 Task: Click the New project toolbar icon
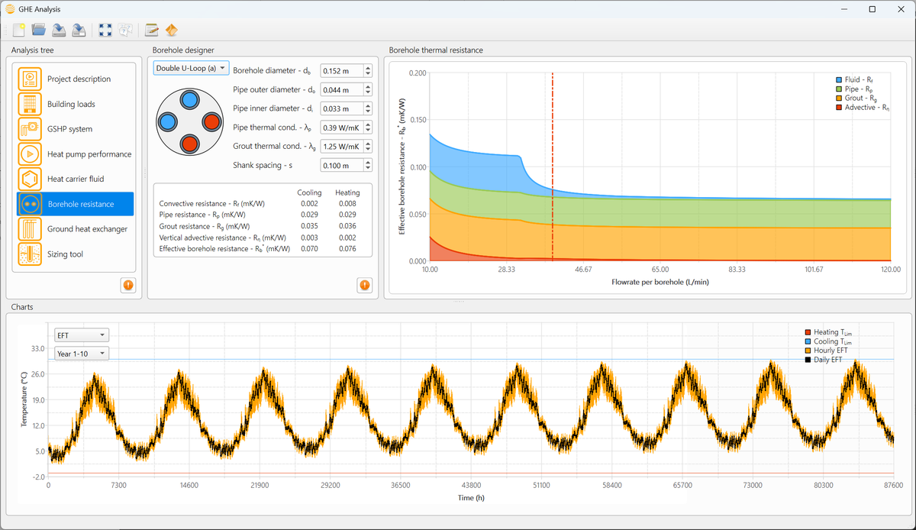pos(19,31)
